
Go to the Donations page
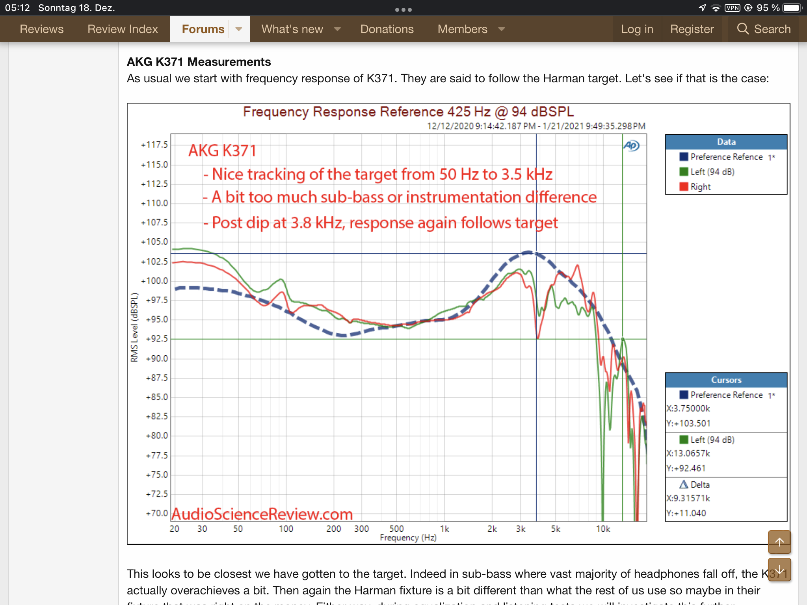click(387, 29)
